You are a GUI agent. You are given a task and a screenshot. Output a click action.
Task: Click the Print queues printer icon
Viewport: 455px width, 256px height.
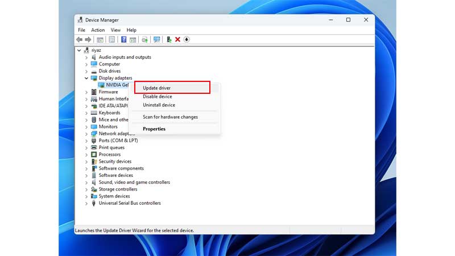pyautogui.click(x=94, y=147)
